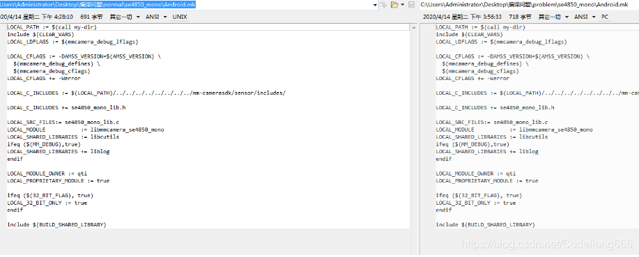This screenshot has height=257, width=639.
Task: Expand the arrow next to the folder icon
Action: click(403, 4)
